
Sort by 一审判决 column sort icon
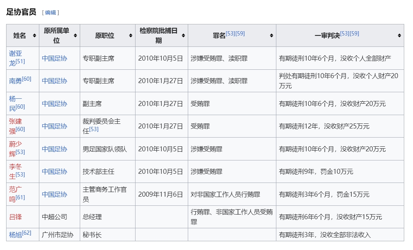399,35
